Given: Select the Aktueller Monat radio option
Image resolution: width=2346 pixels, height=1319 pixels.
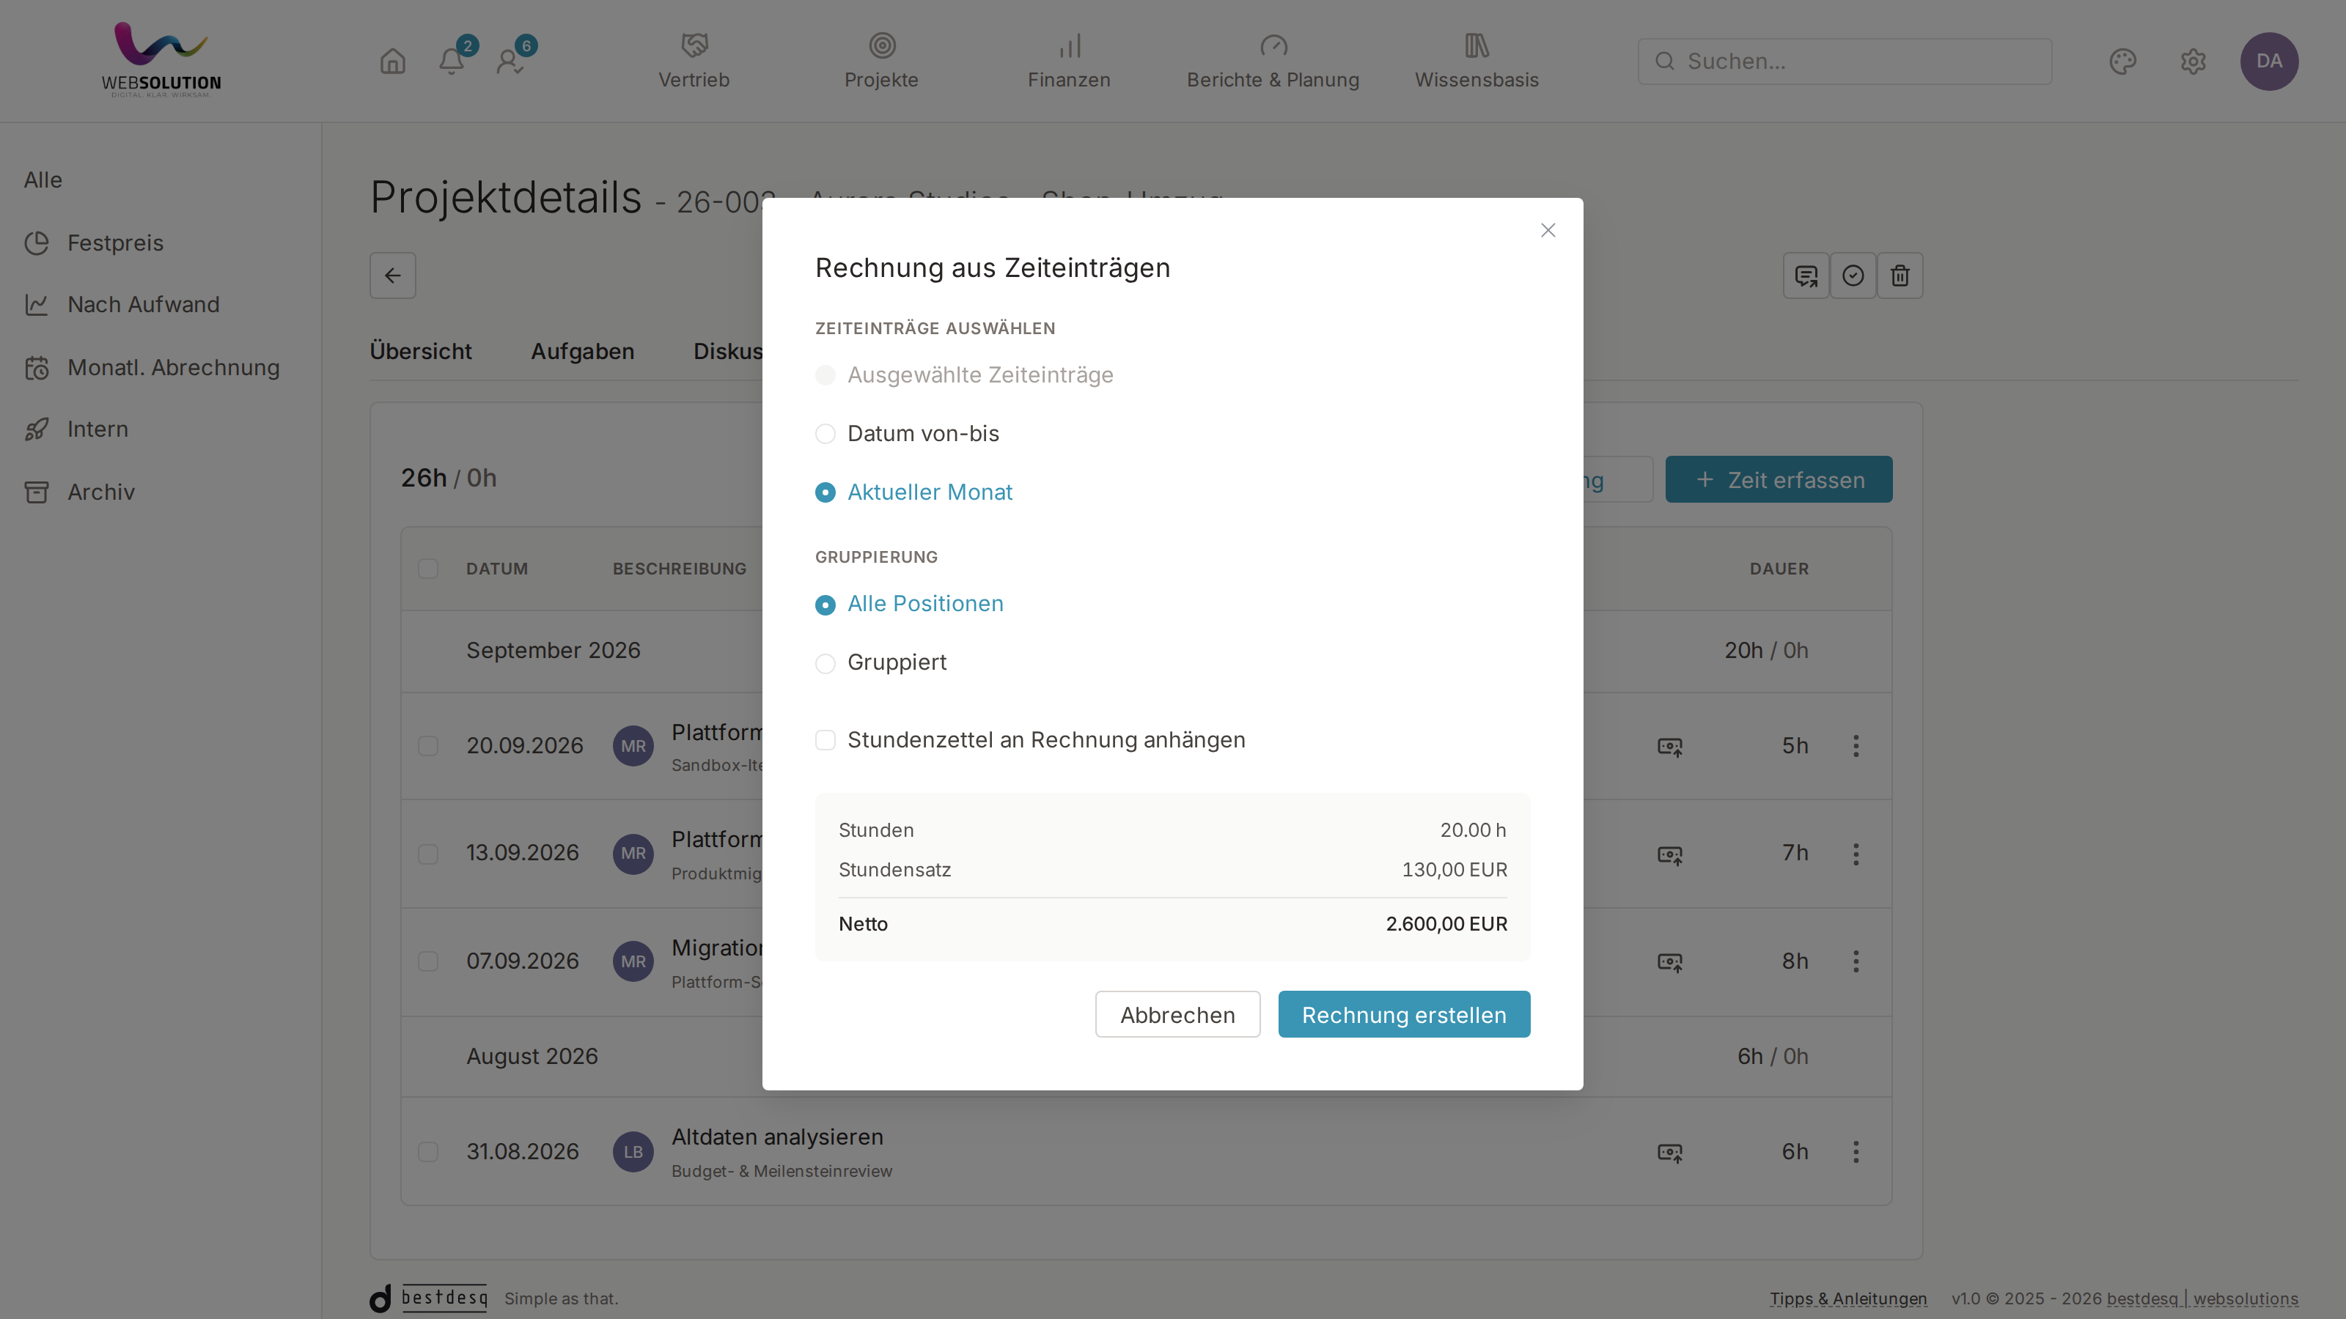Looking at the screenshot, I should (x=913, y=492).
